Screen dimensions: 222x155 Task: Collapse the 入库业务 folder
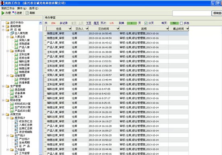pos(8,37)
